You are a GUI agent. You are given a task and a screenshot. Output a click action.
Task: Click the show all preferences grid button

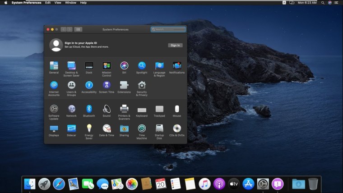78,29
